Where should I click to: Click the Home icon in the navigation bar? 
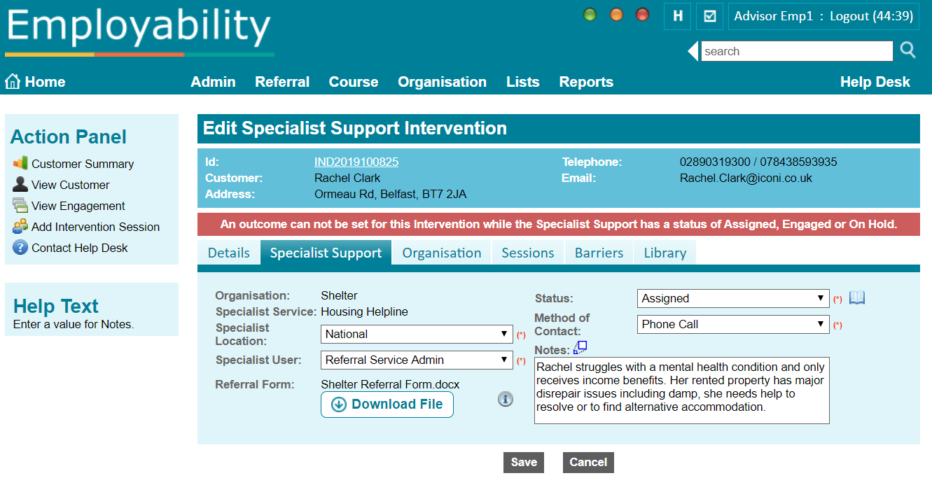(12, 80)
